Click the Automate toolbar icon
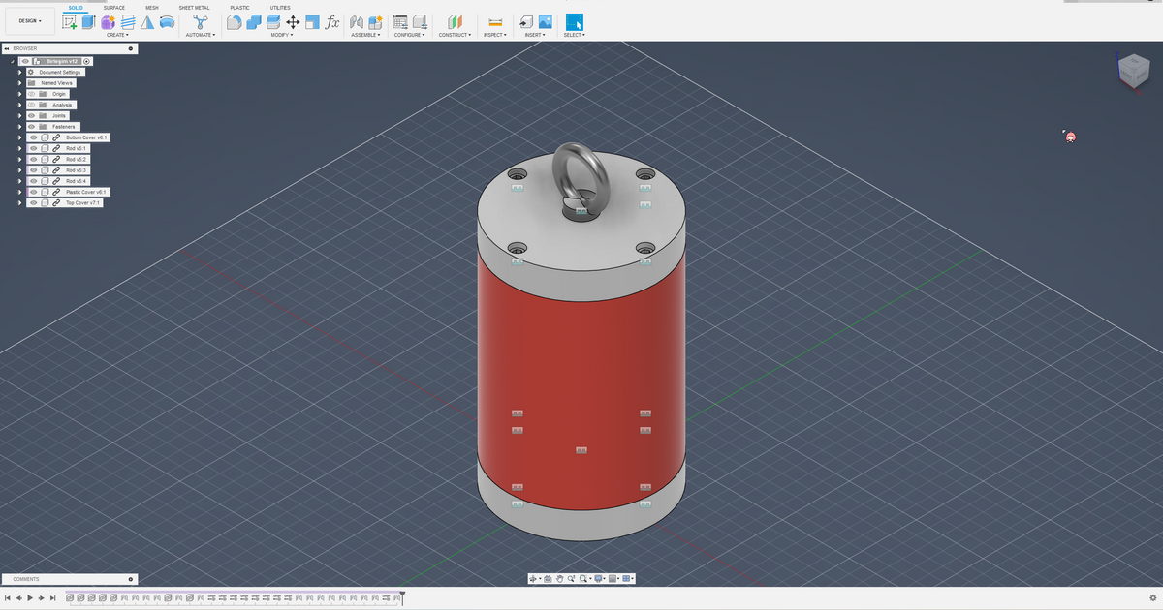 point(200,21)
